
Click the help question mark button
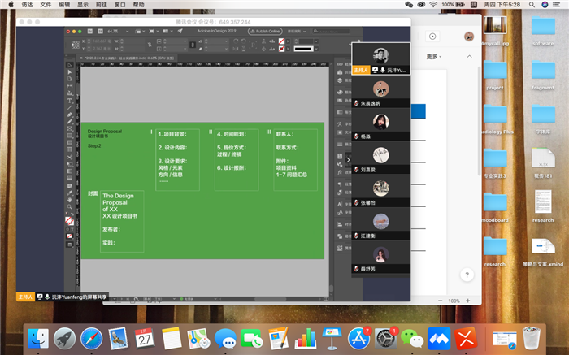467,275
